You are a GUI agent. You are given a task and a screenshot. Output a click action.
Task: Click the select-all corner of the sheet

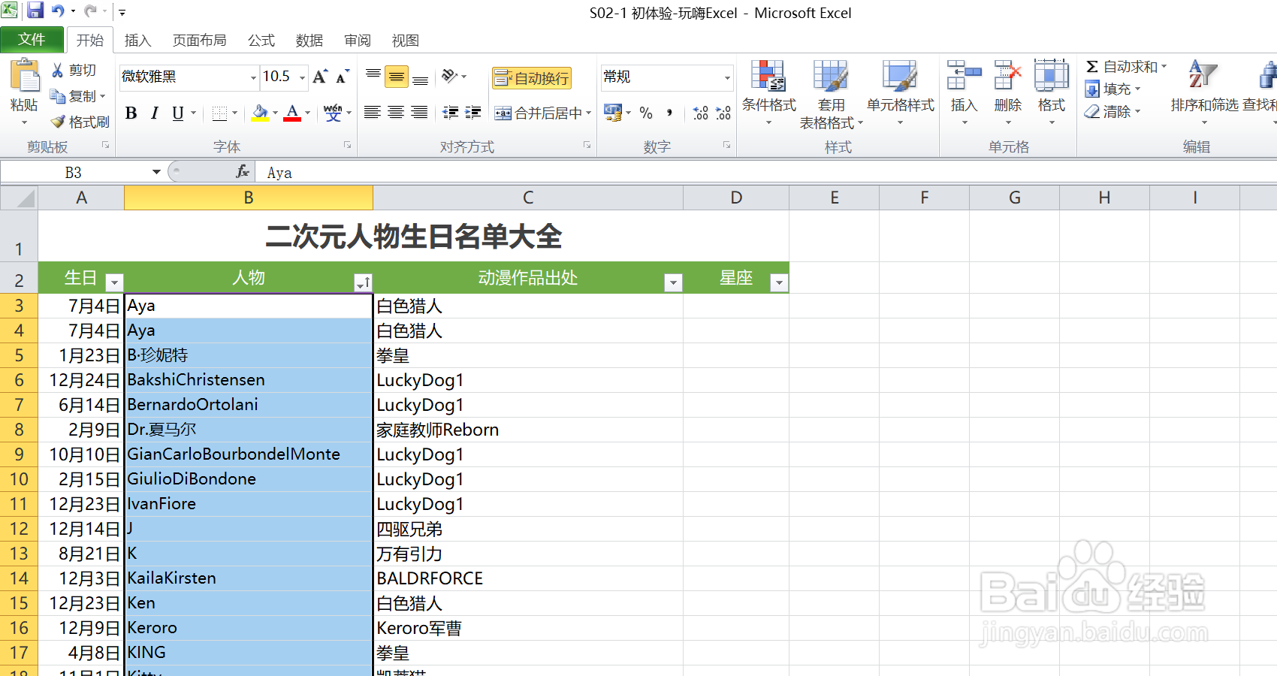point(20,198)
